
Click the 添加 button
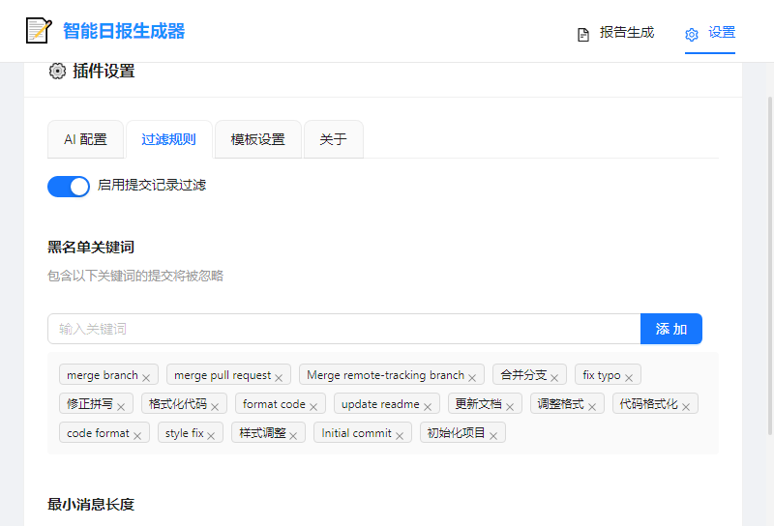click(670, 329)
